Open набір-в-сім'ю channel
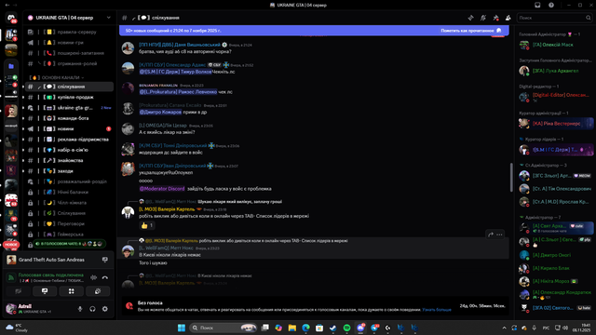Screen dimensions: 596x335 pyautogui.click(x=68, y=150)
